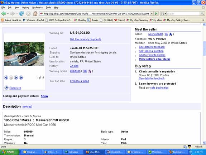Open the Edit menu
Screen dimensions: 206x155
(9, 8)
